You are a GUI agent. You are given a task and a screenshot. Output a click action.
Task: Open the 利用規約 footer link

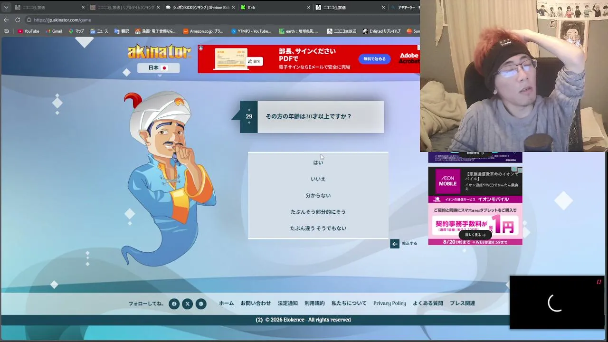(x=314, y=304)
